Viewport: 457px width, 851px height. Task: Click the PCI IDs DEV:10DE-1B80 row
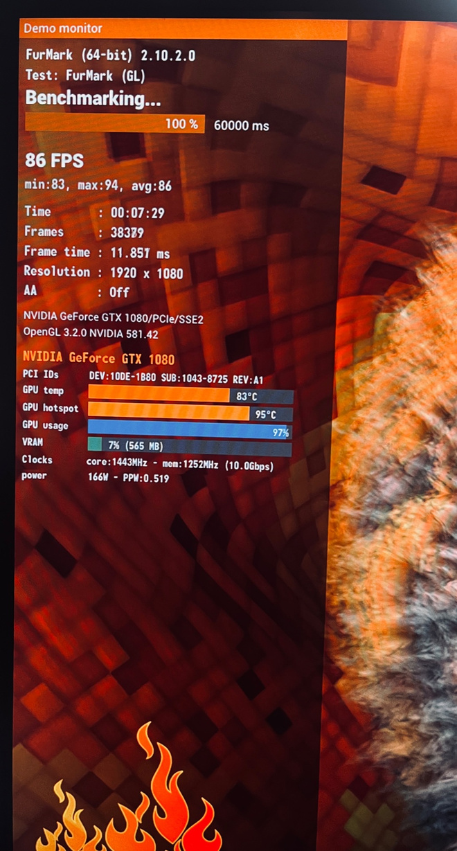click(x=143, y=379)
